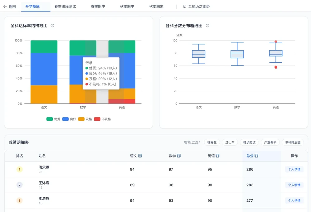
Task: Click total score 286
Action: click(x=250, y=169)
